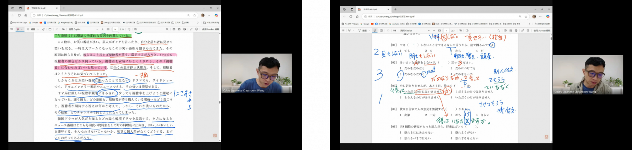Toggle the highlighter tool in the left PDF window
The width and height of the screenshot is (632, 150).
click(18, 29)
